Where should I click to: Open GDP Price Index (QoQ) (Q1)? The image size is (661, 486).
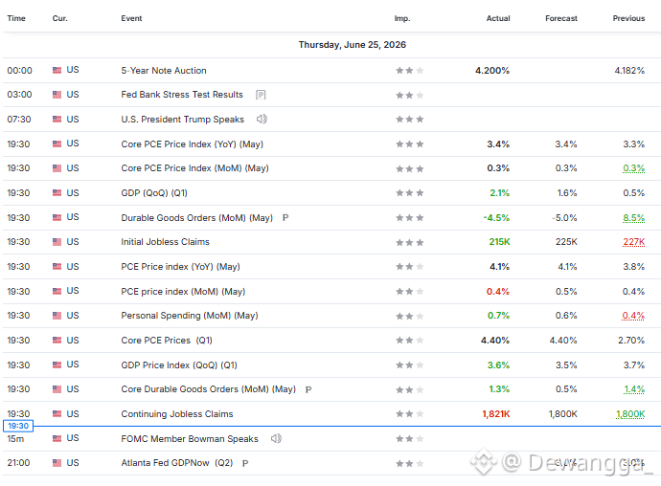coord(179,365)
